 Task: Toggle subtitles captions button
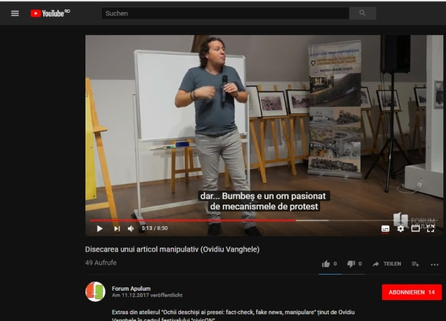coord(385,229)
